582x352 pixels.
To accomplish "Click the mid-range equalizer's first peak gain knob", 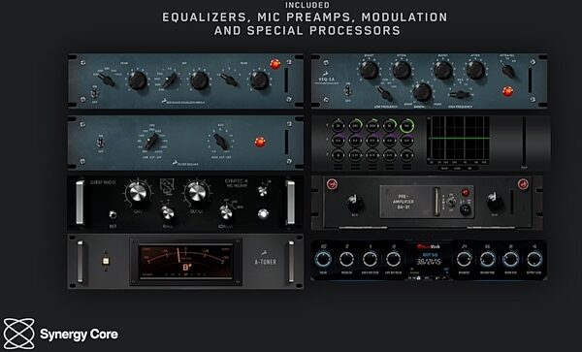I will click(x=138, y=80).
